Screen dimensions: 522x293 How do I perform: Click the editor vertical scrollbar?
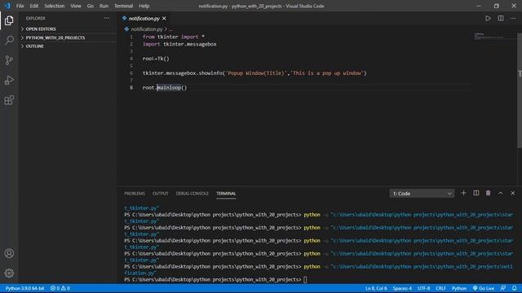pyautogui.click(x=520, y=90)
